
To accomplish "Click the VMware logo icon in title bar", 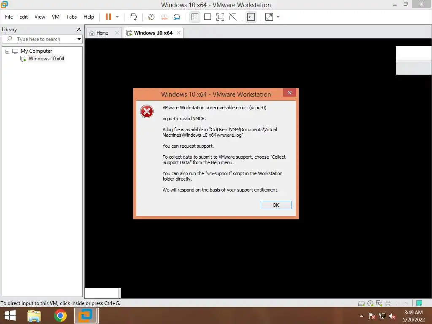I will pyautogui.click(x=4, y=4).
